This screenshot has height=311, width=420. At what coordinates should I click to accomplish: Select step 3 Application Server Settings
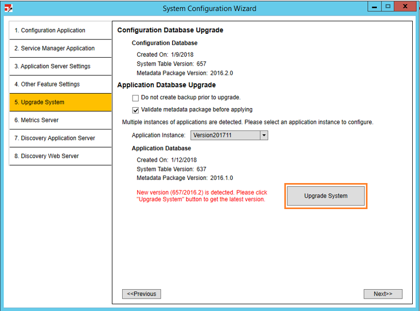tap(60, 67)
